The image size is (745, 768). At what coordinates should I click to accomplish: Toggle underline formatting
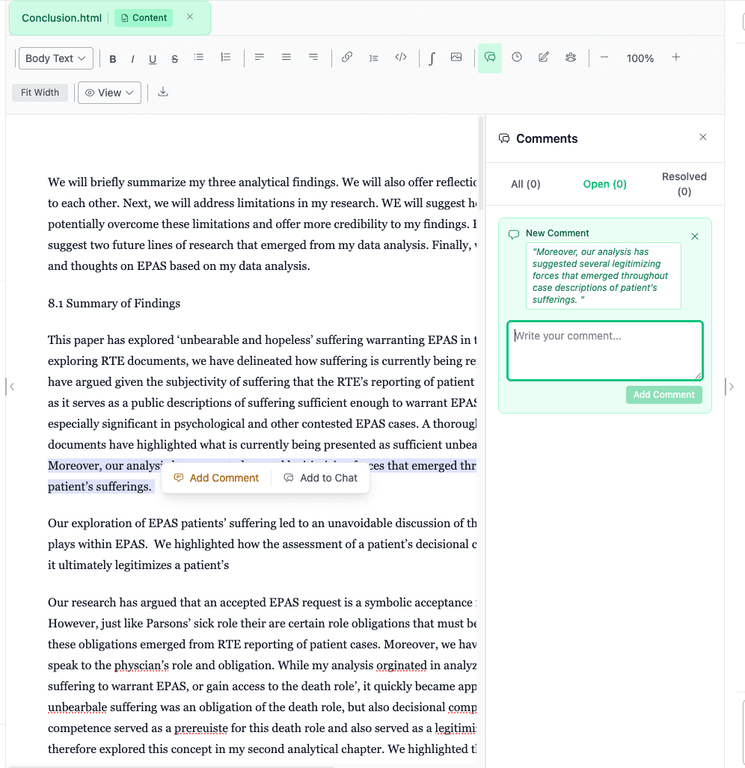(153, 58)
